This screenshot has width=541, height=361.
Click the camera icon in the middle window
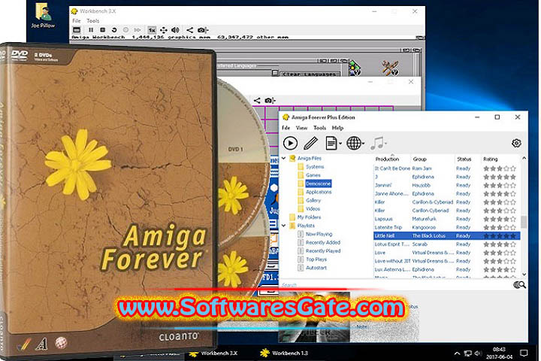pos(270,100)
